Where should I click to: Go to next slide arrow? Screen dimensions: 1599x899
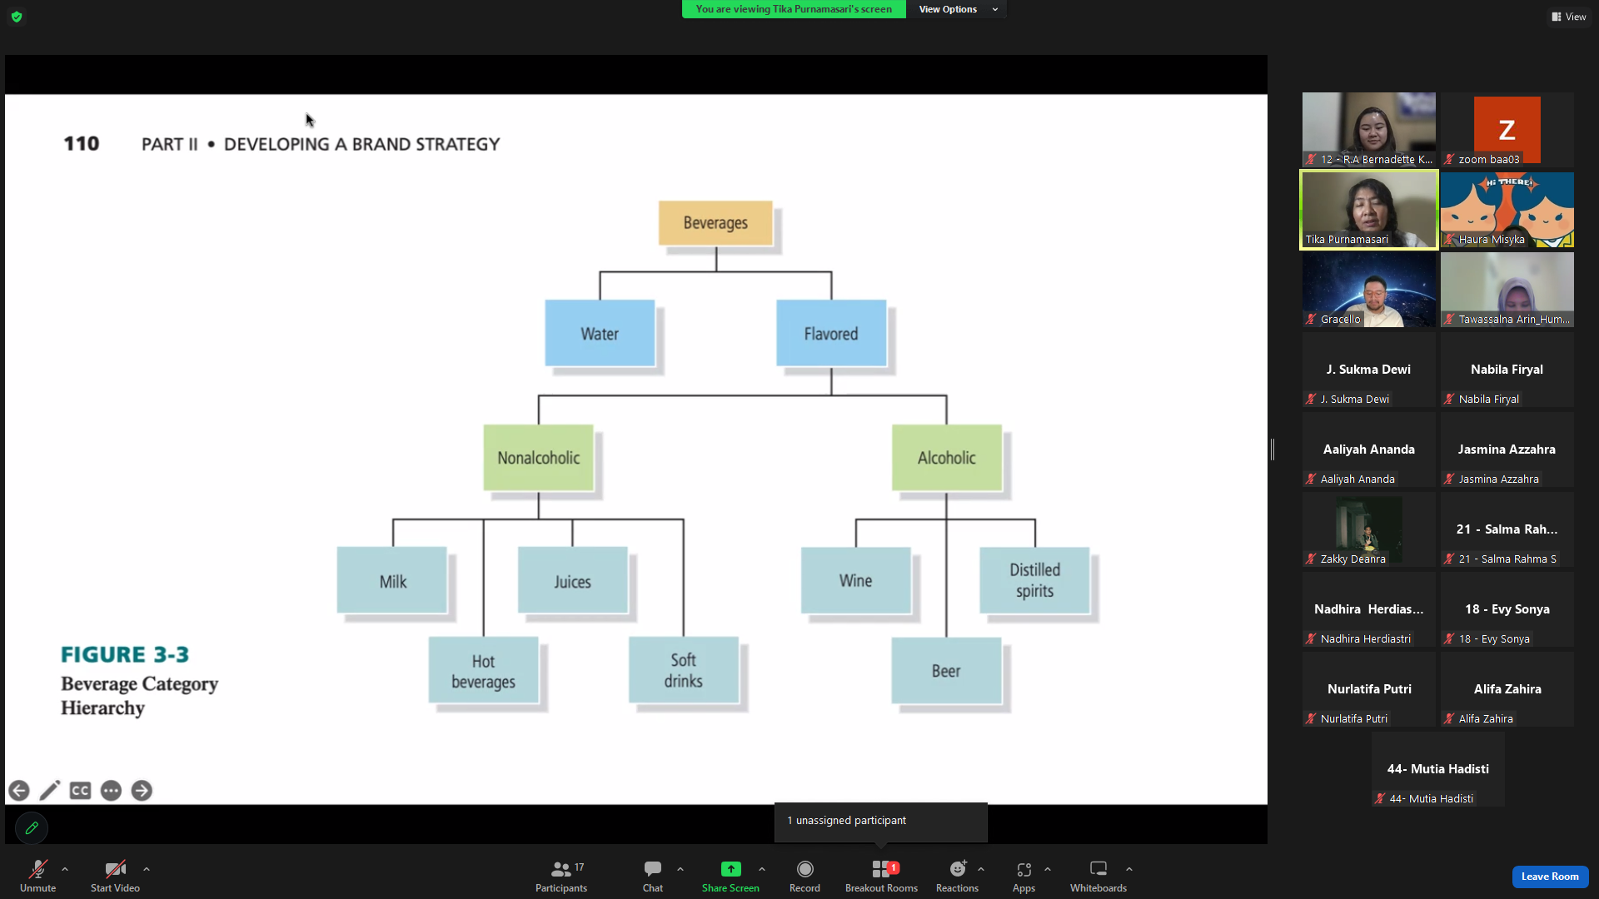coord(142,791)
